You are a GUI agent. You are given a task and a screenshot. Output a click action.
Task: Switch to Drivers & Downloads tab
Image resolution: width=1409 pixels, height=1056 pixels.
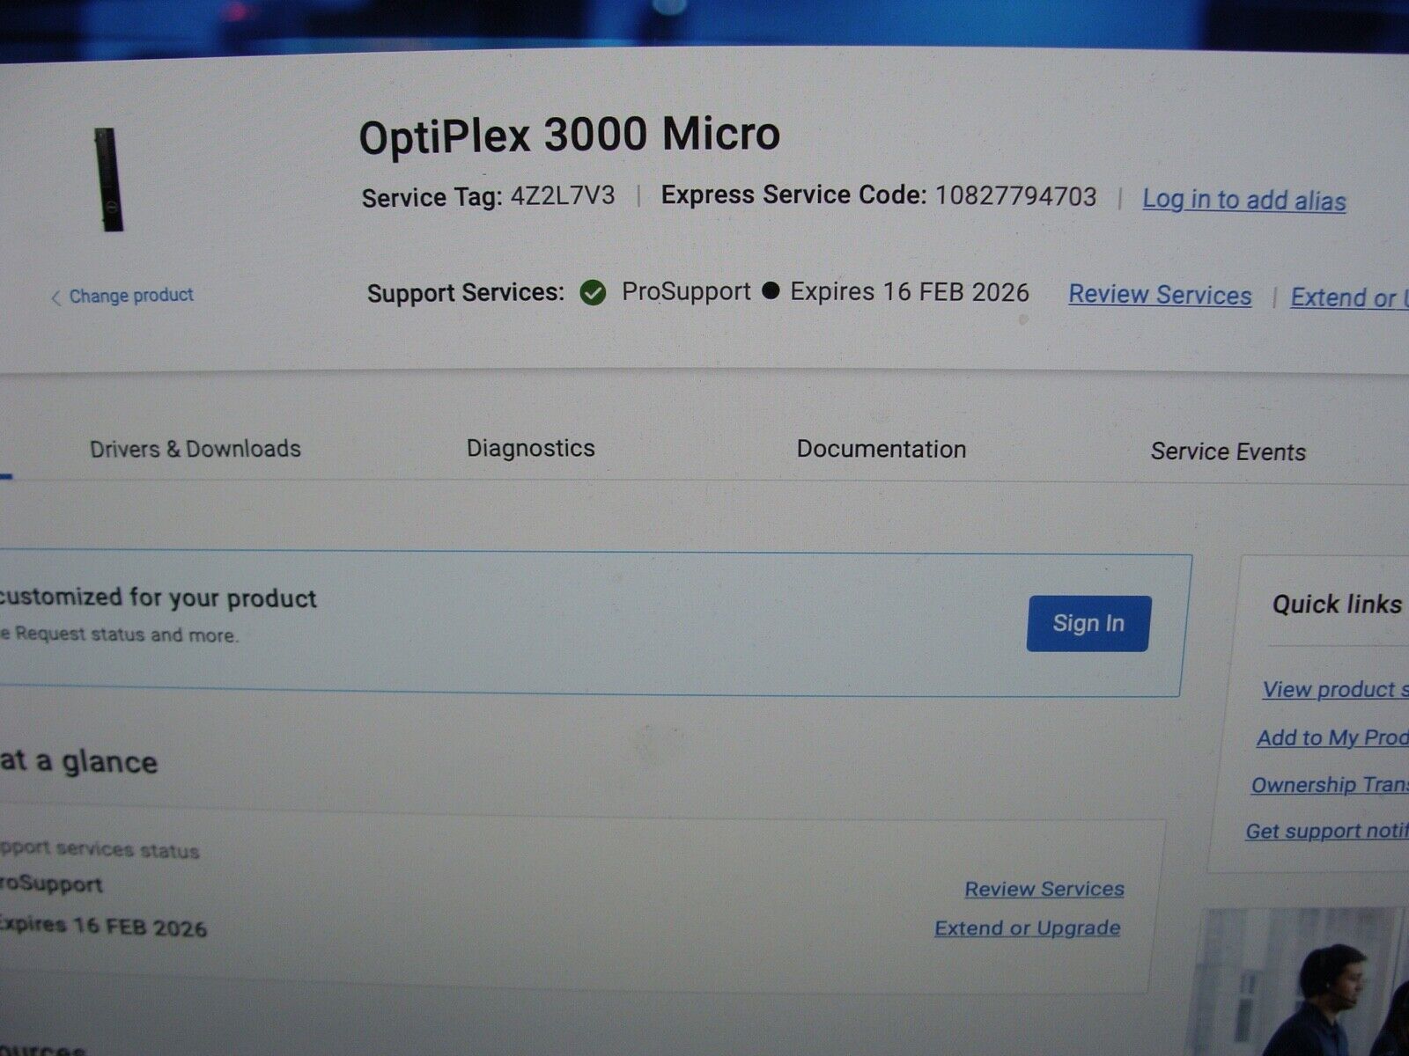click(195, 449)
